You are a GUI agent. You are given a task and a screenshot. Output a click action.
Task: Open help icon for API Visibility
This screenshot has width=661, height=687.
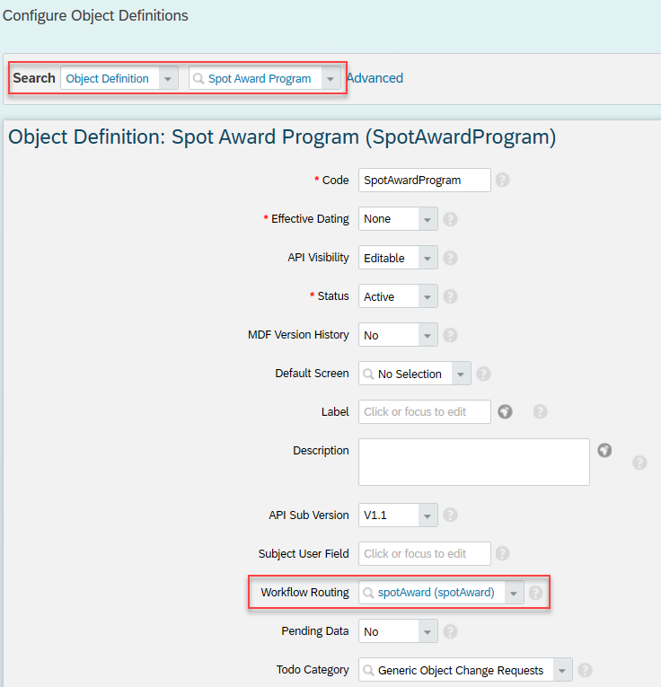point(450,258)
